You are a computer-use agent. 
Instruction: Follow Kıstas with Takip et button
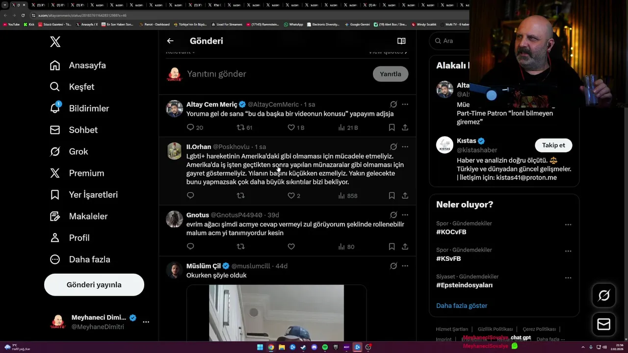(x=553, y=145)
